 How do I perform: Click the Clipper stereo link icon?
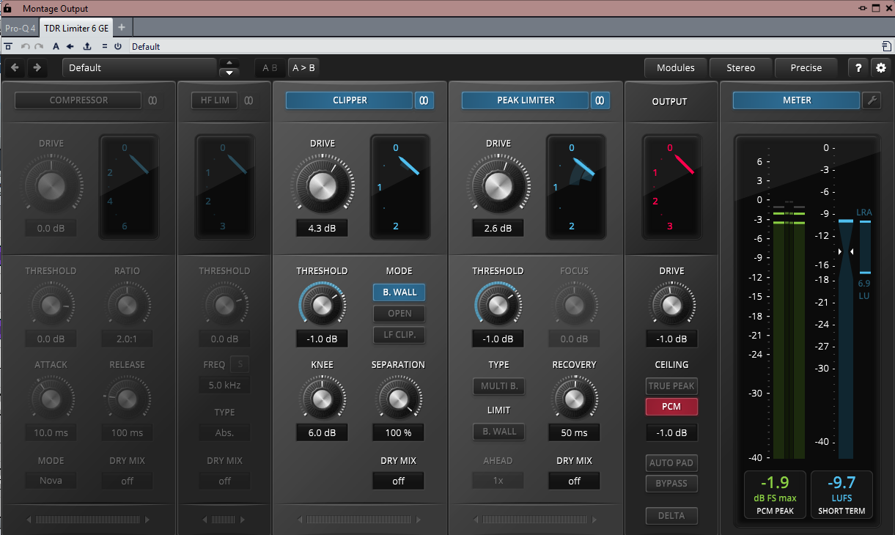424,100
